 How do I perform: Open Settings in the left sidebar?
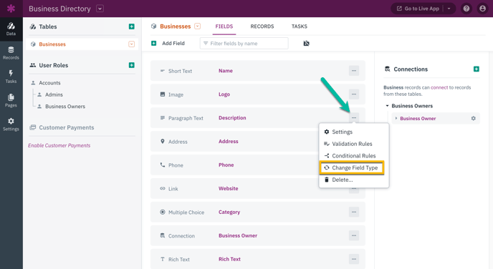(11, 124)
